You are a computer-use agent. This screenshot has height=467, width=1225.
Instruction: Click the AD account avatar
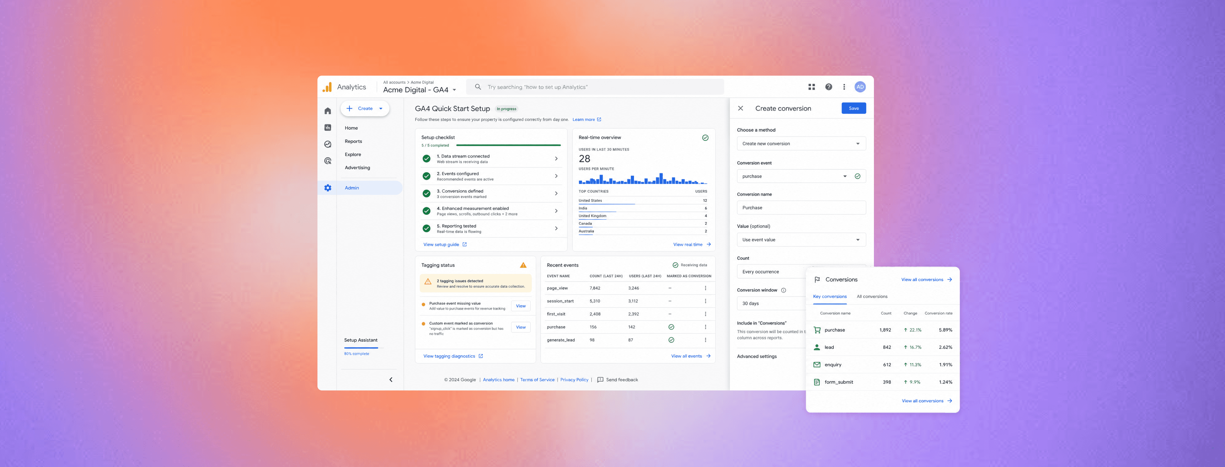860,87
